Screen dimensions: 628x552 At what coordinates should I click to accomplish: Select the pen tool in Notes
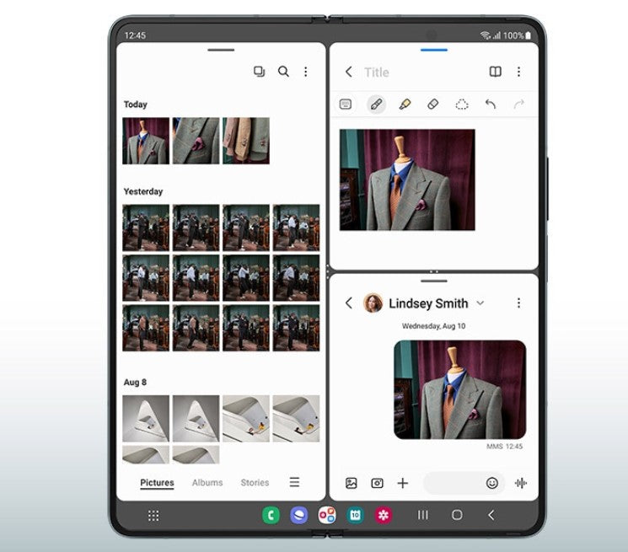pos(376,105)
